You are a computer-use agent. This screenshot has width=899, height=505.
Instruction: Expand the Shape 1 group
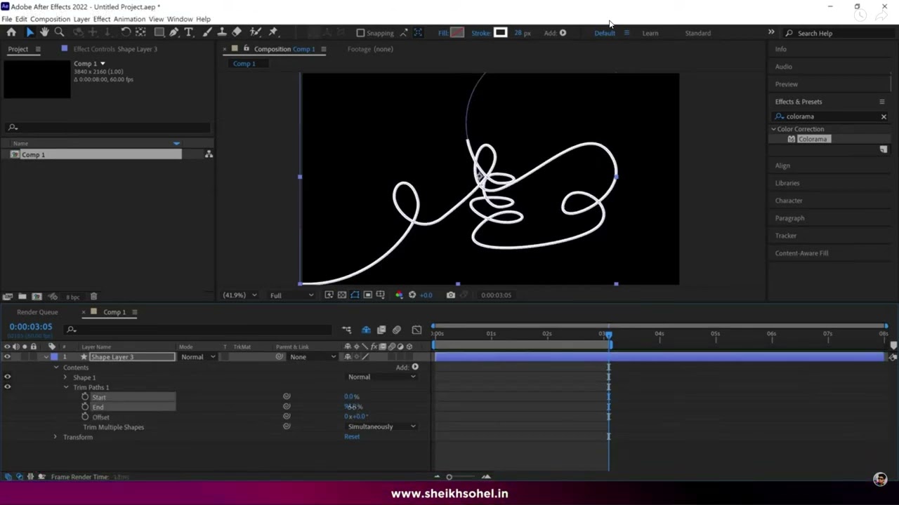65,377
